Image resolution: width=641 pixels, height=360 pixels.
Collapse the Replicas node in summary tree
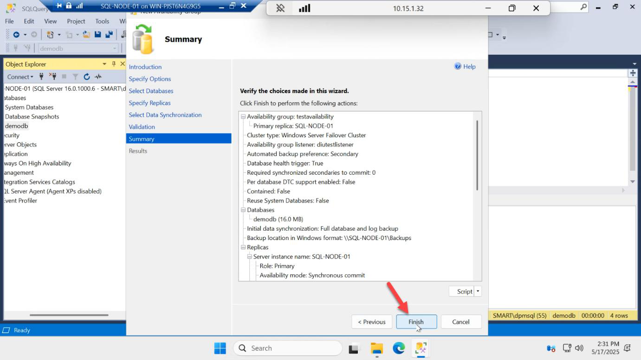pos(243,247)
